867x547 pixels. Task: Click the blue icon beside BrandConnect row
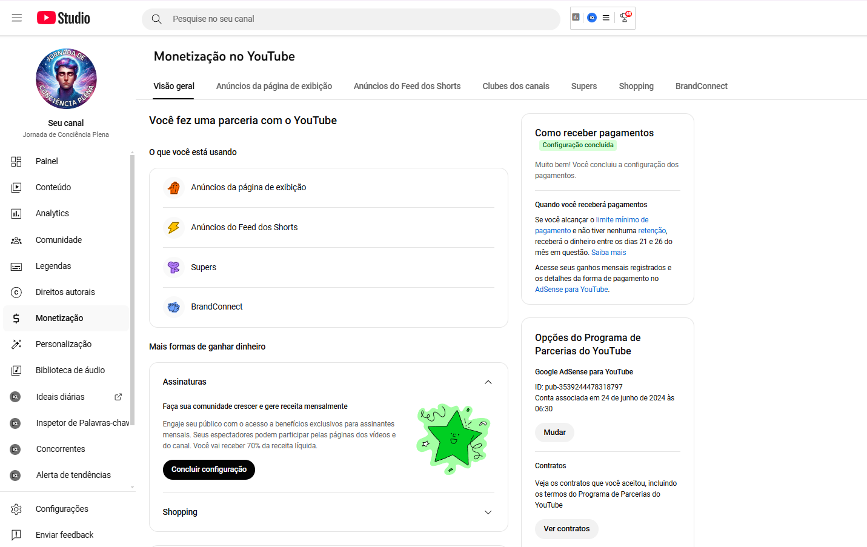point(174,307)
